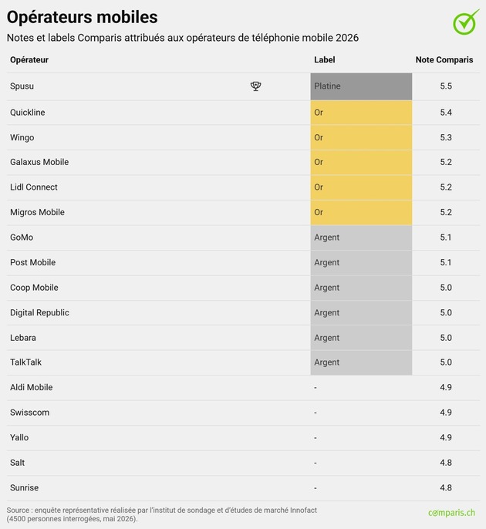Screen dimensions: 486x529
Task: Select the Argent label for TalkTalk
Action: 361,362
